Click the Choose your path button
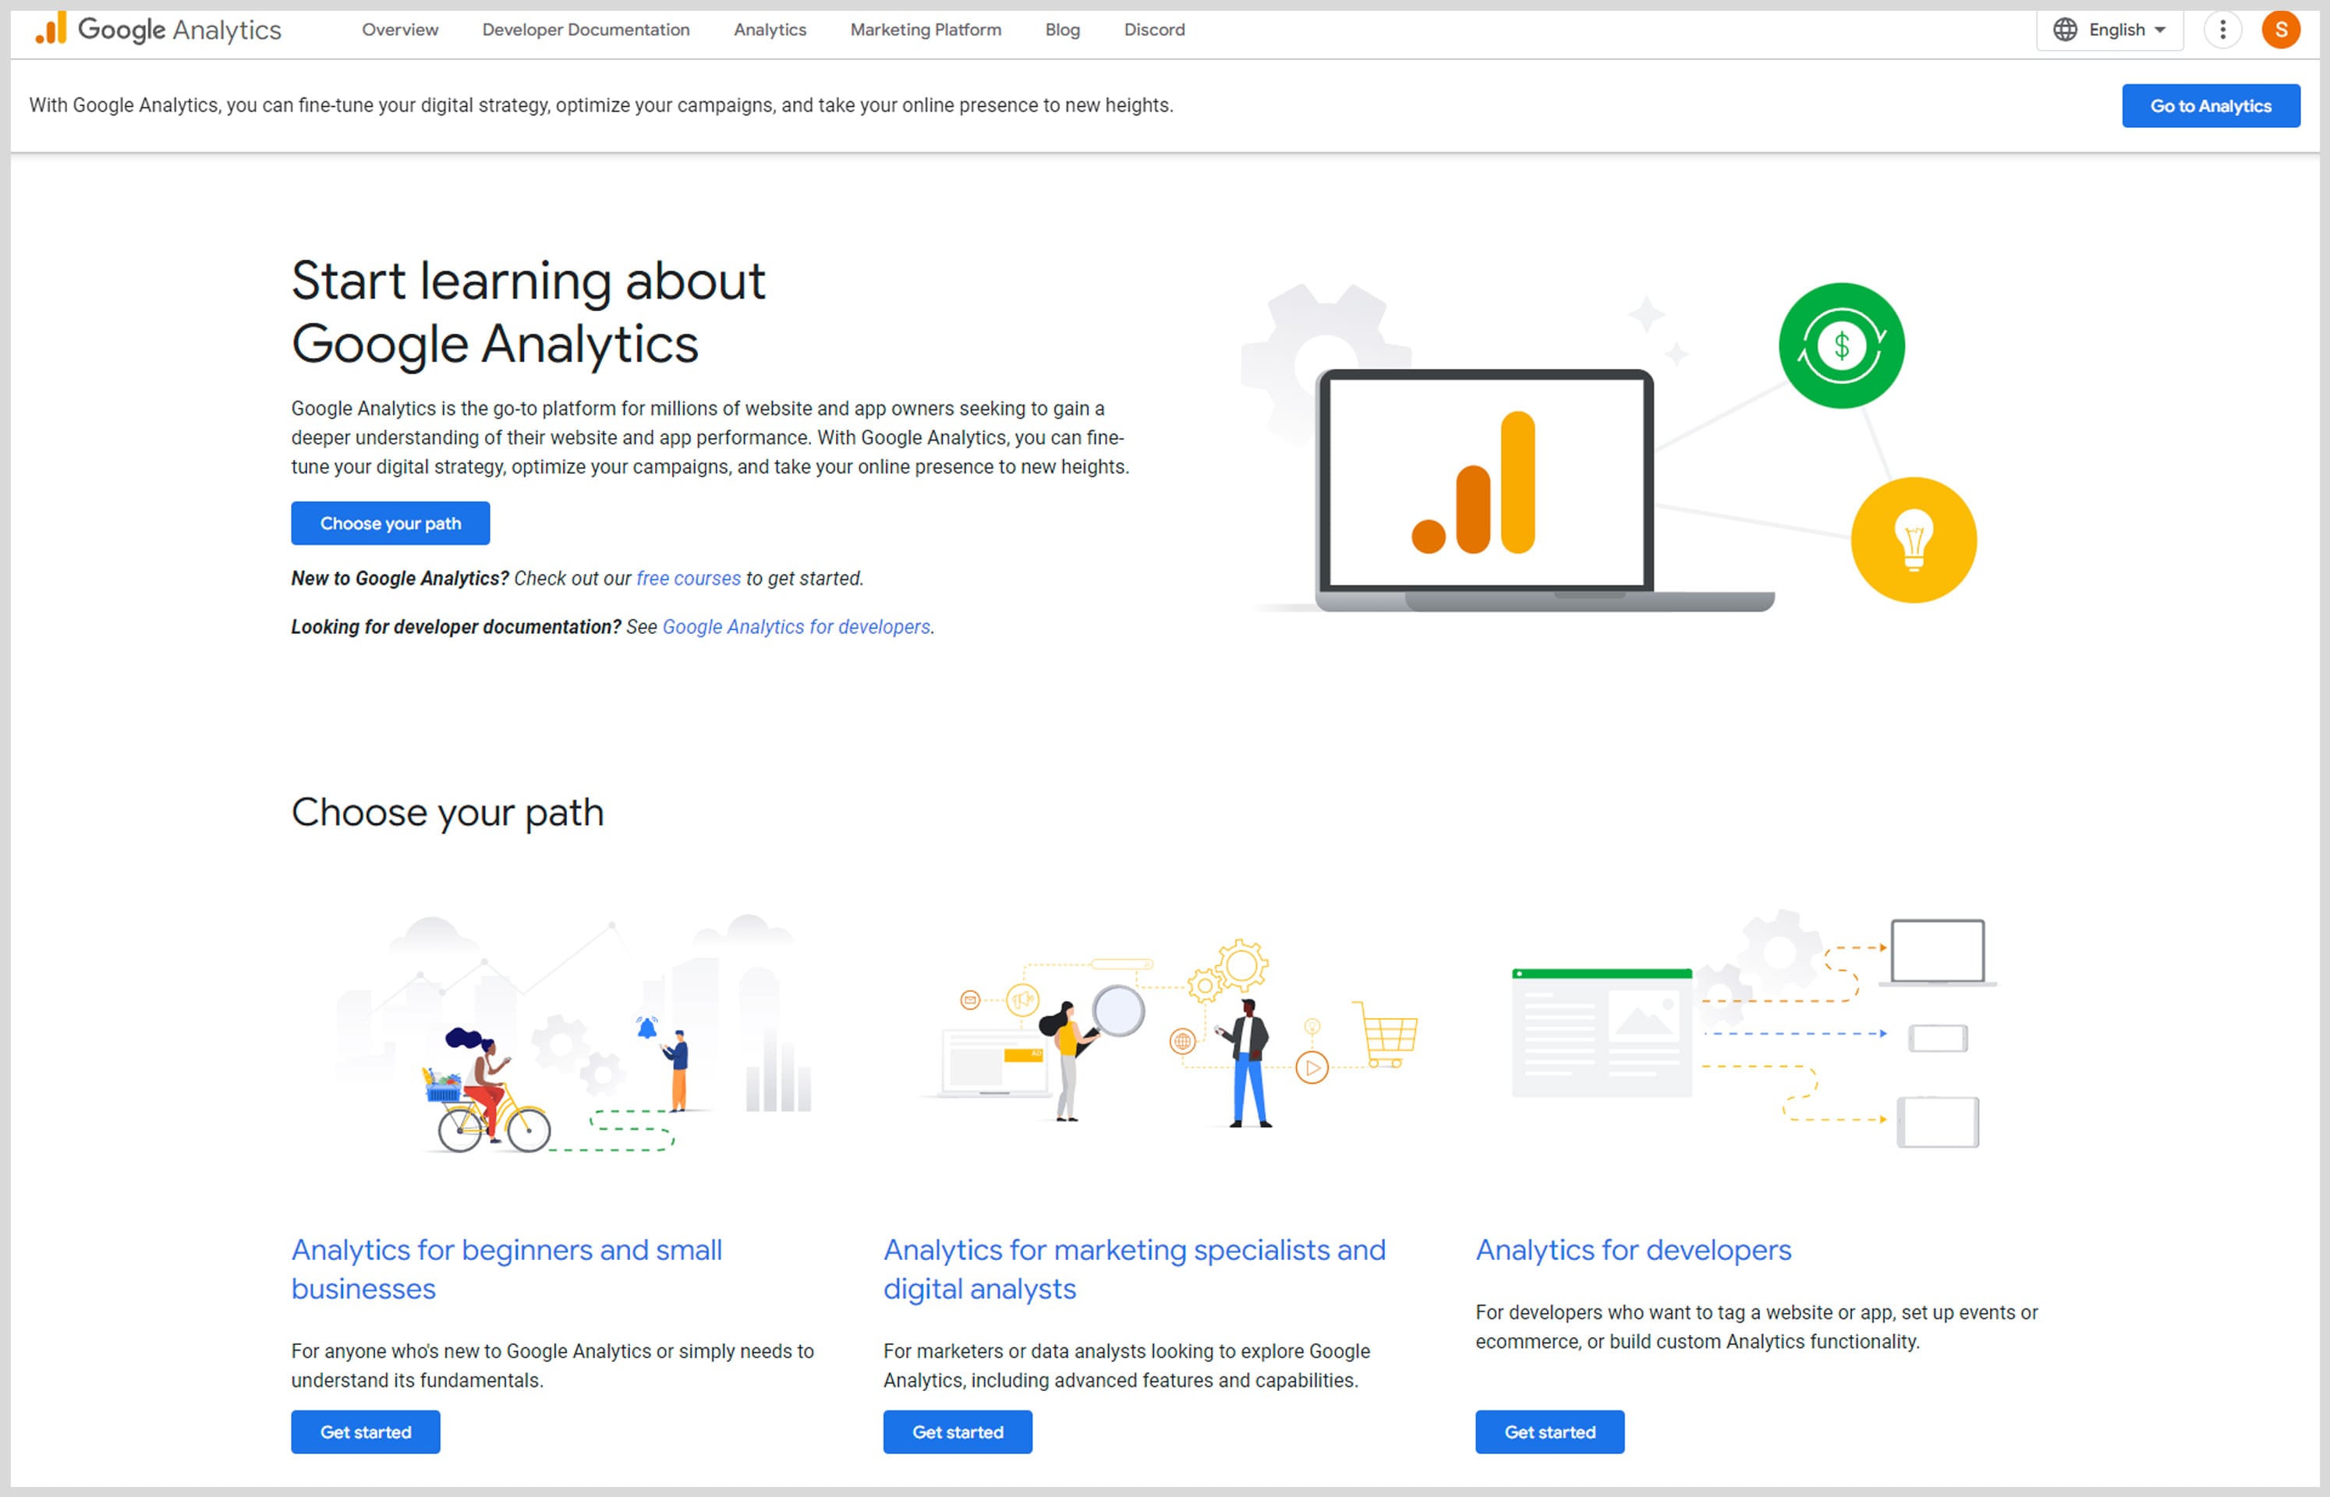 click(390, 523)
